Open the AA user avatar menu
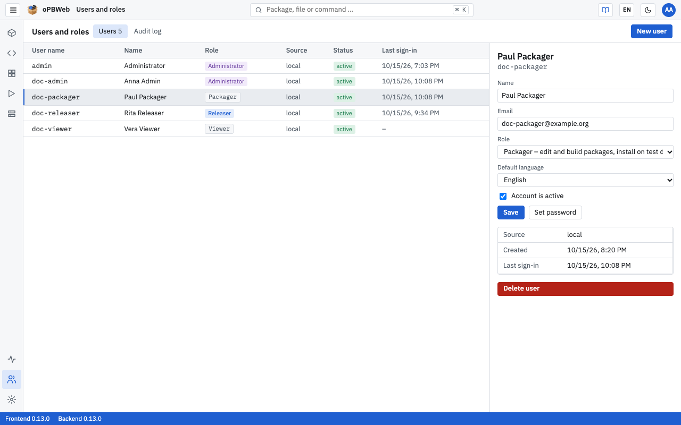681x425 pixels. coord(669,10)
